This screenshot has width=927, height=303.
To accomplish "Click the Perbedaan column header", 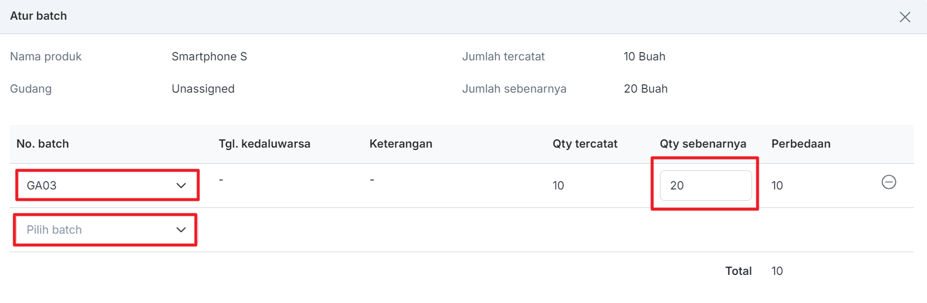I will pyautogui.click(x=801, y=144).
